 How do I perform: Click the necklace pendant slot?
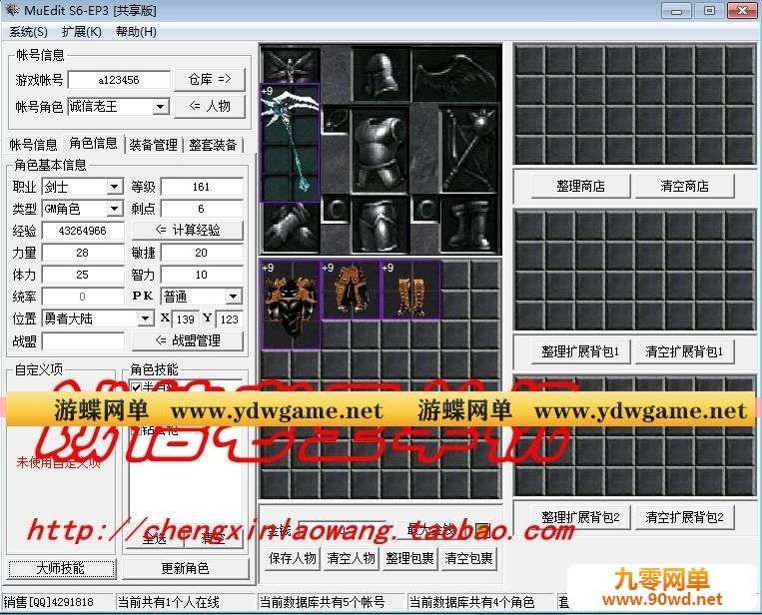[x=336, y=119]
